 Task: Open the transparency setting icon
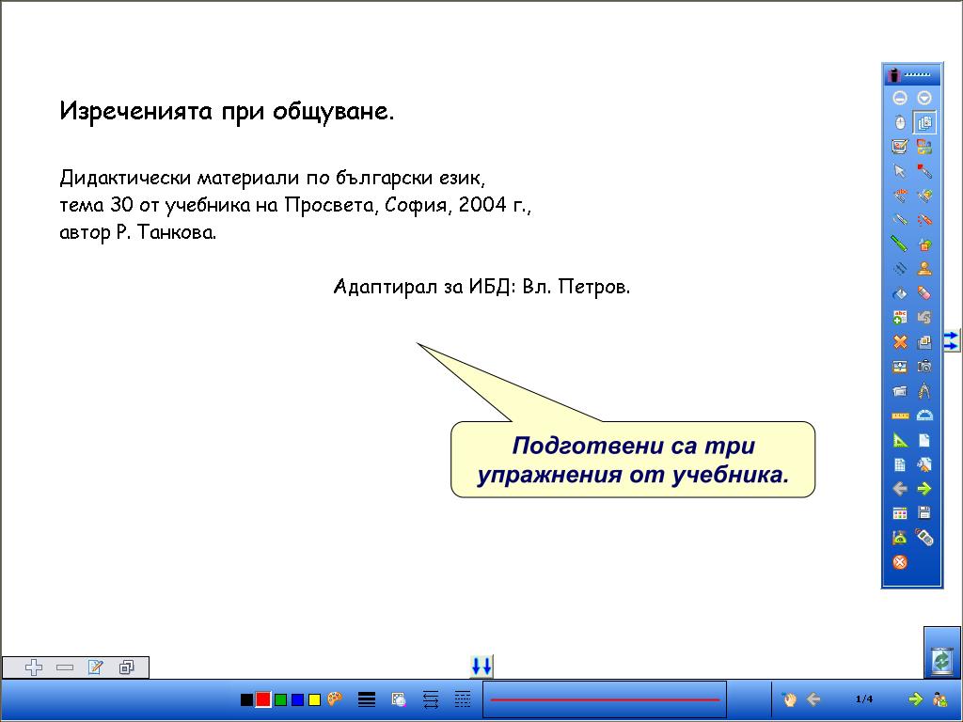[399, 699]
